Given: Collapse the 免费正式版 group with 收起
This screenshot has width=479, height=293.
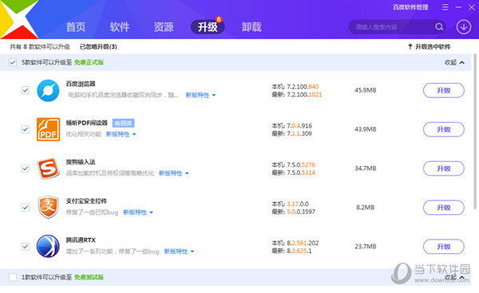Looking at the screenshot, I should pyautogui.click(x=454, y=62).
